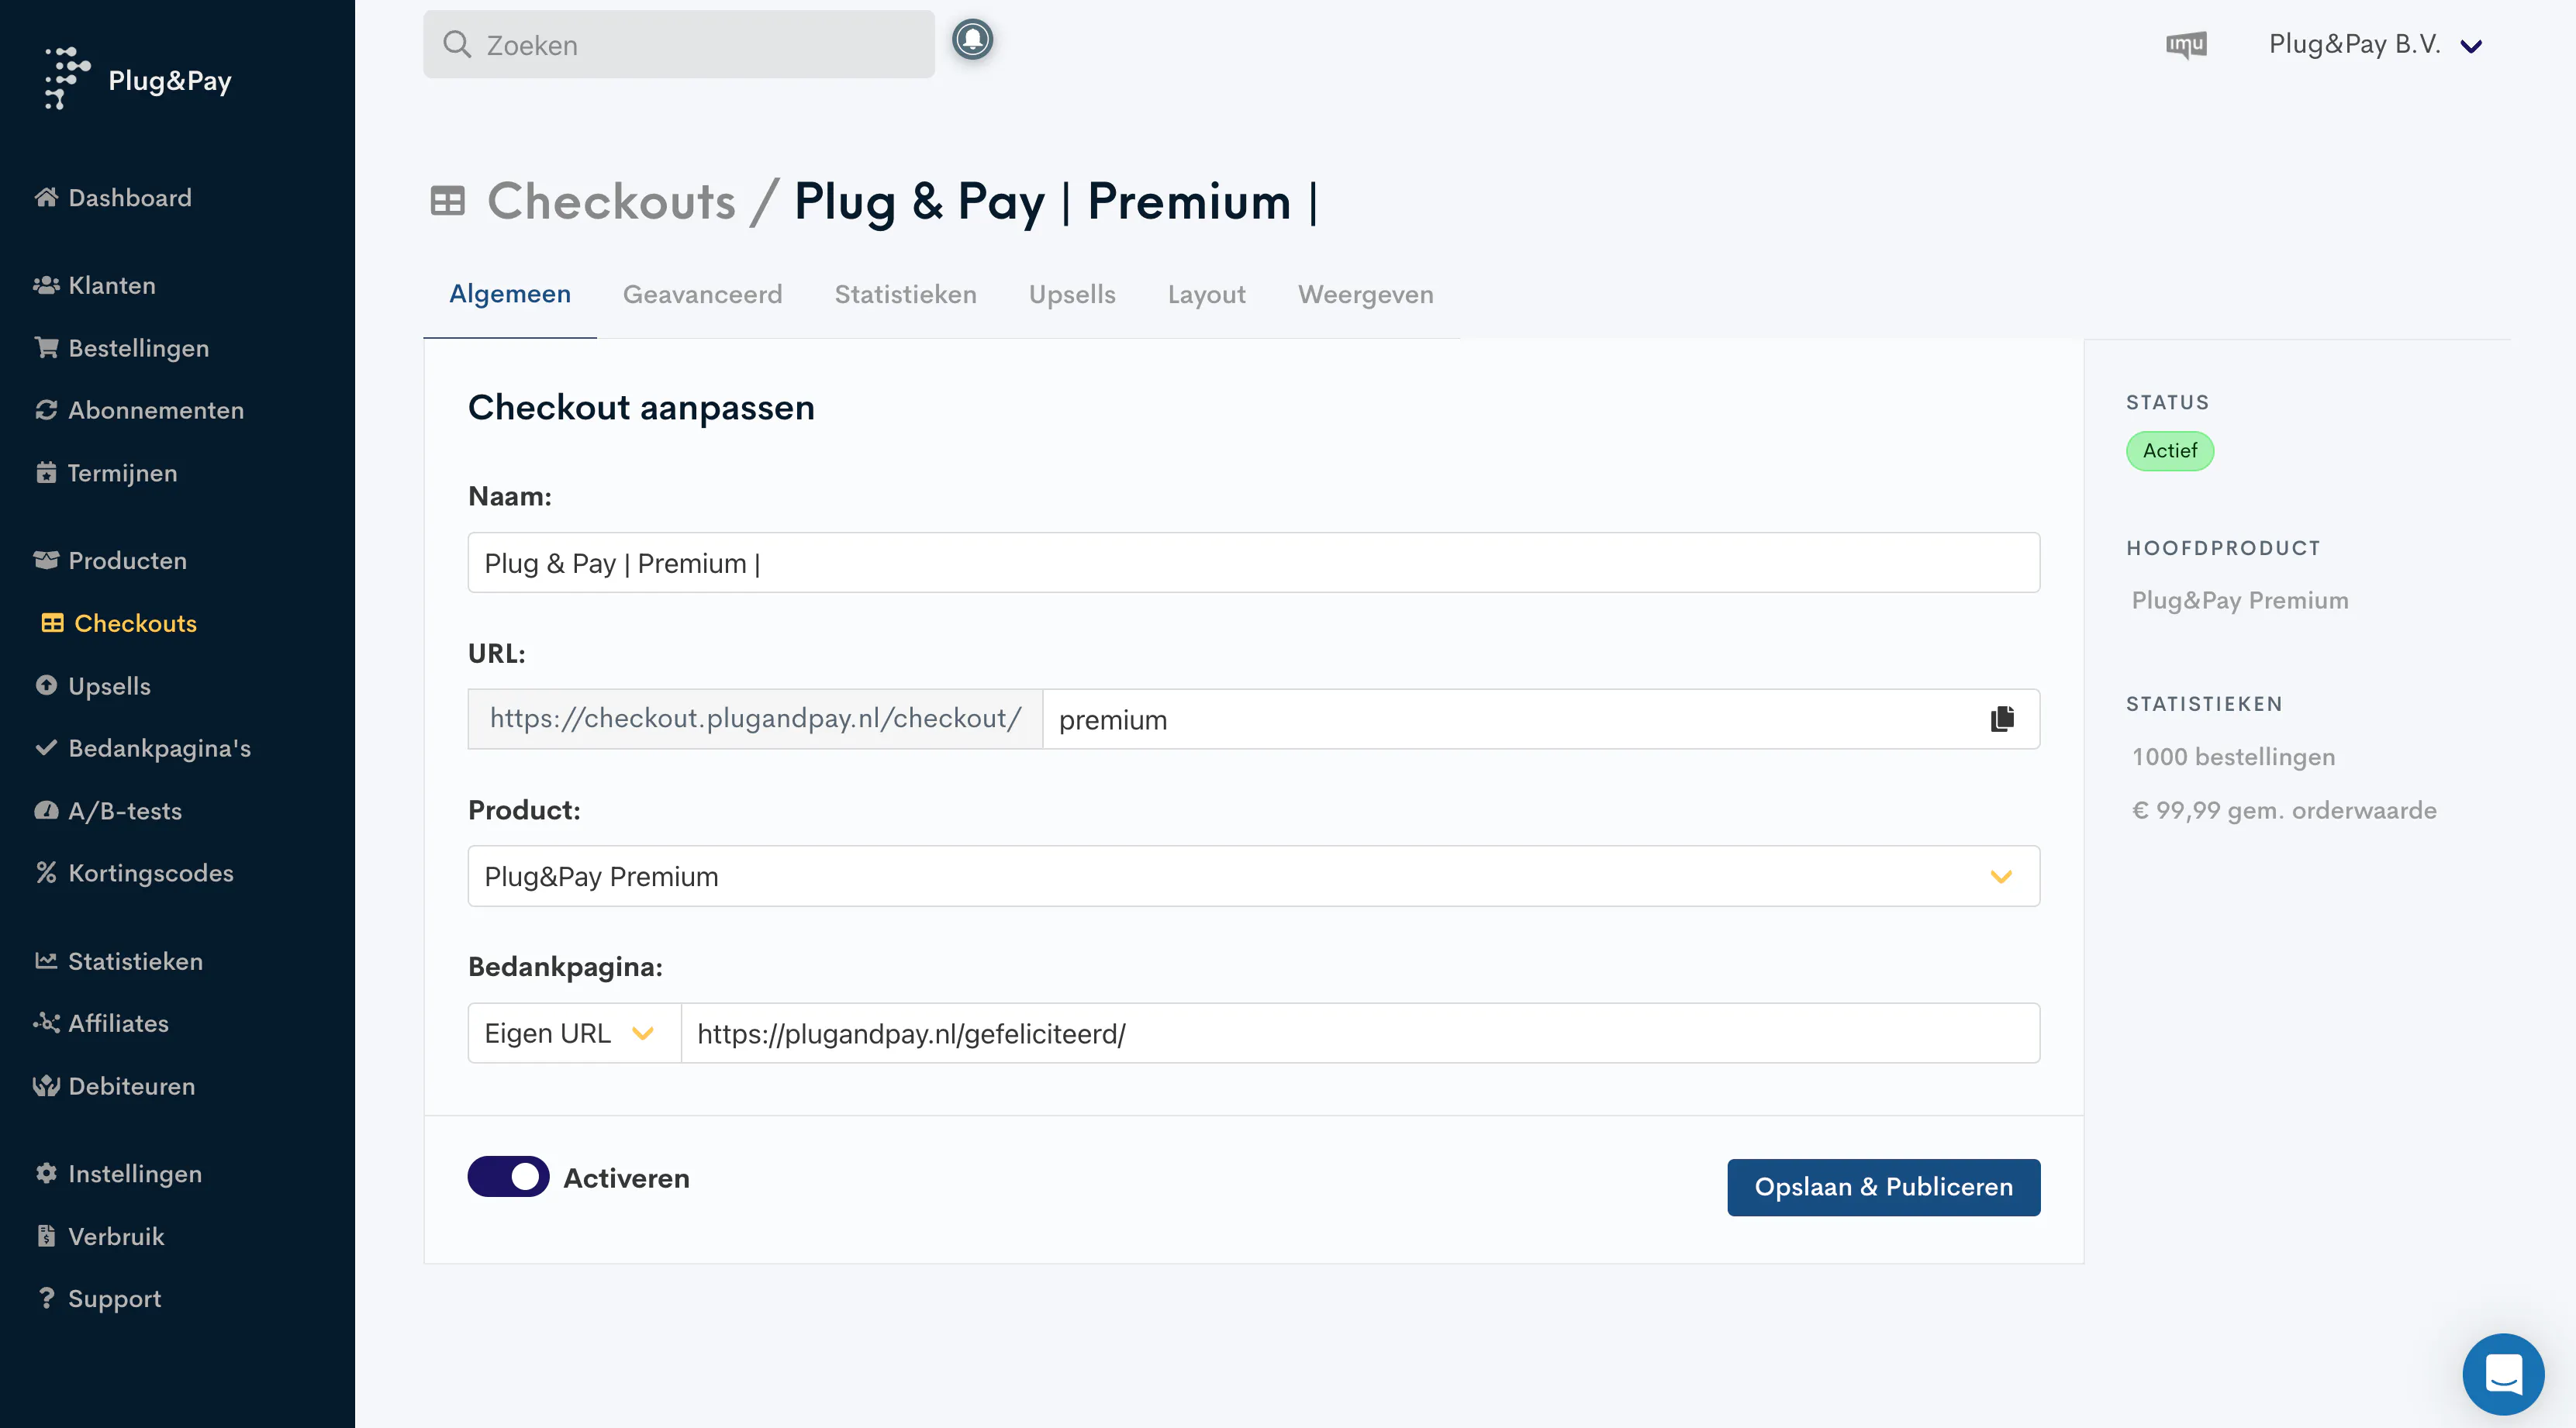Open the imu icon in header
The image size is (2576, 1428).
pos(2186,45)
